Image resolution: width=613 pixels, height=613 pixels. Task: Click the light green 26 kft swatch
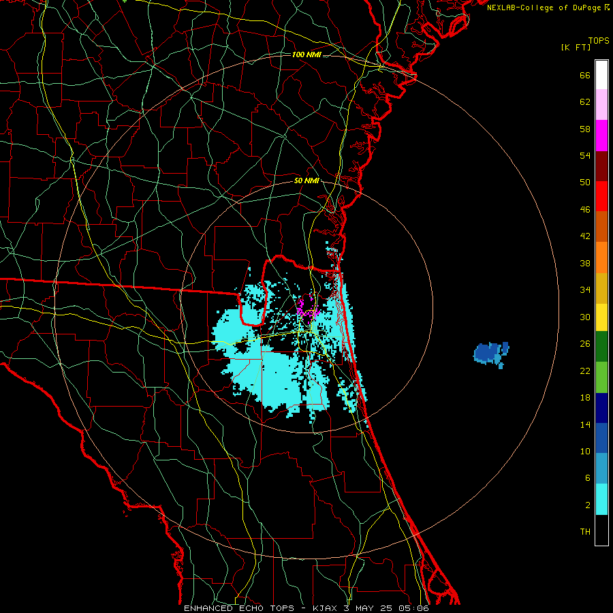coord(601,377)
